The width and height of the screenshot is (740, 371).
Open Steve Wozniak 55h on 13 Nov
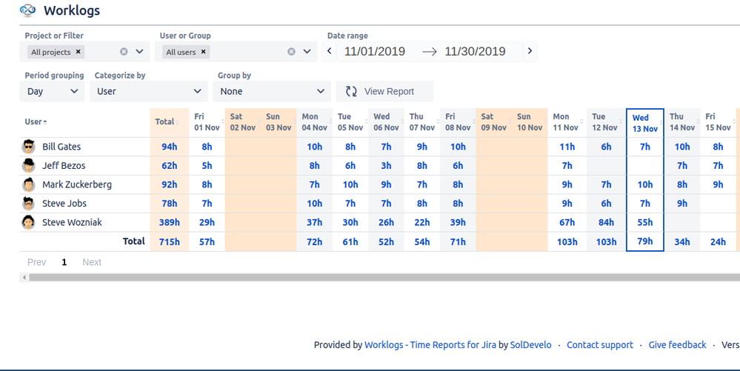point(645,222)
